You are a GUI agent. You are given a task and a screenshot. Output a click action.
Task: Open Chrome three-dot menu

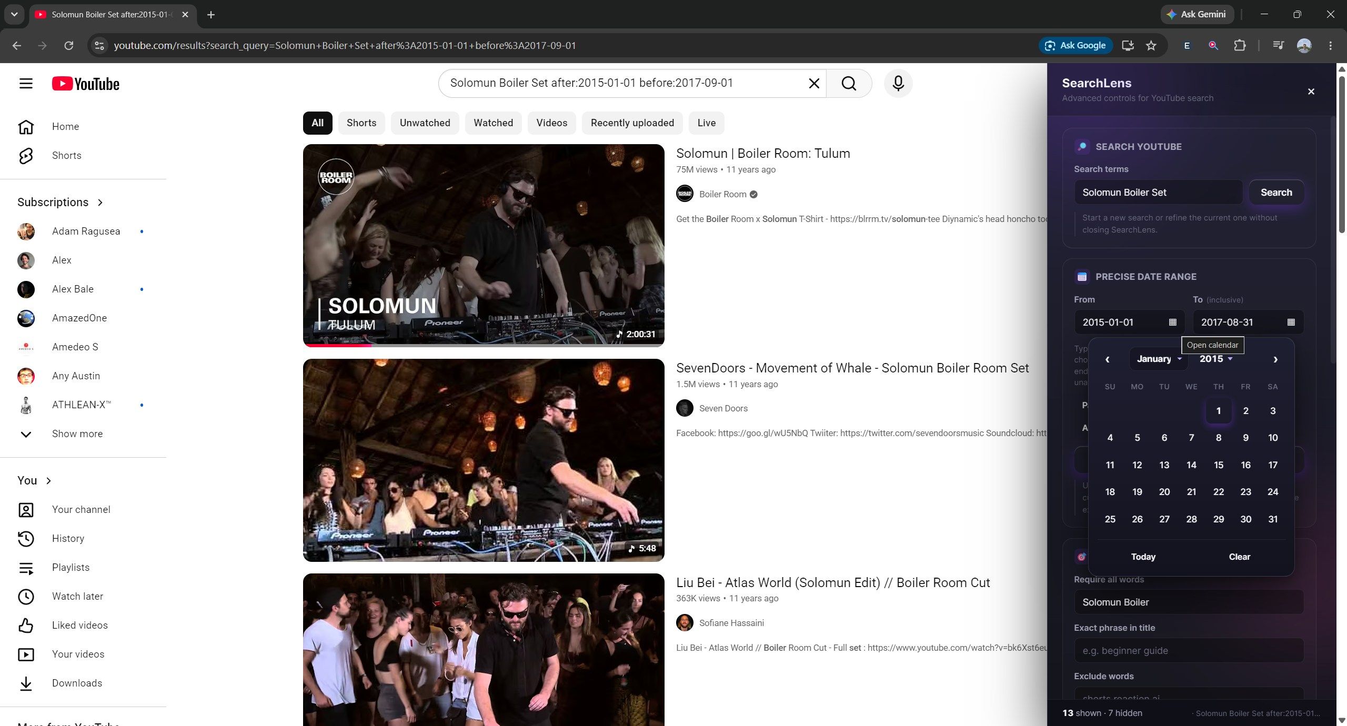click(x=1330, y=46)
